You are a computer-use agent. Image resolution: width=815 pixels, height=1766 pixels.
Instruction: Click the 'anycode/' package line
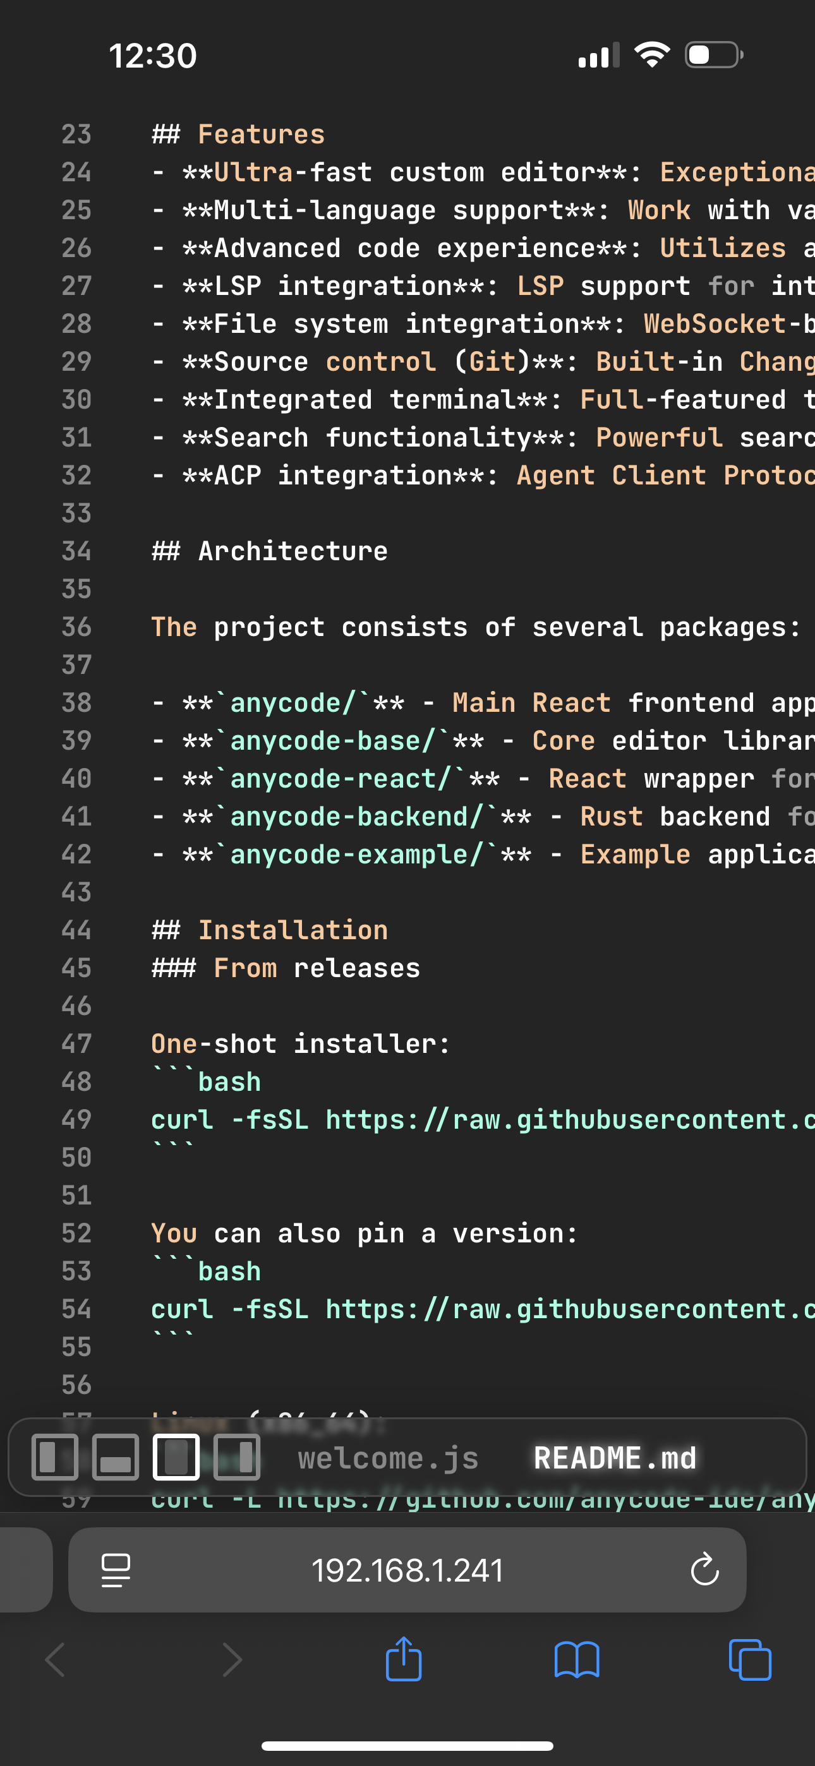tap(483, 703)
